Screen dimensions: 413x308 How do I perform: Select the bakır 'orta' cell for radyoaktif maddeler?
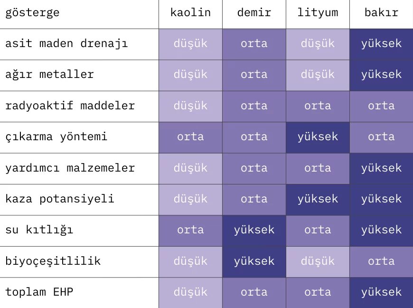(381, 106)
